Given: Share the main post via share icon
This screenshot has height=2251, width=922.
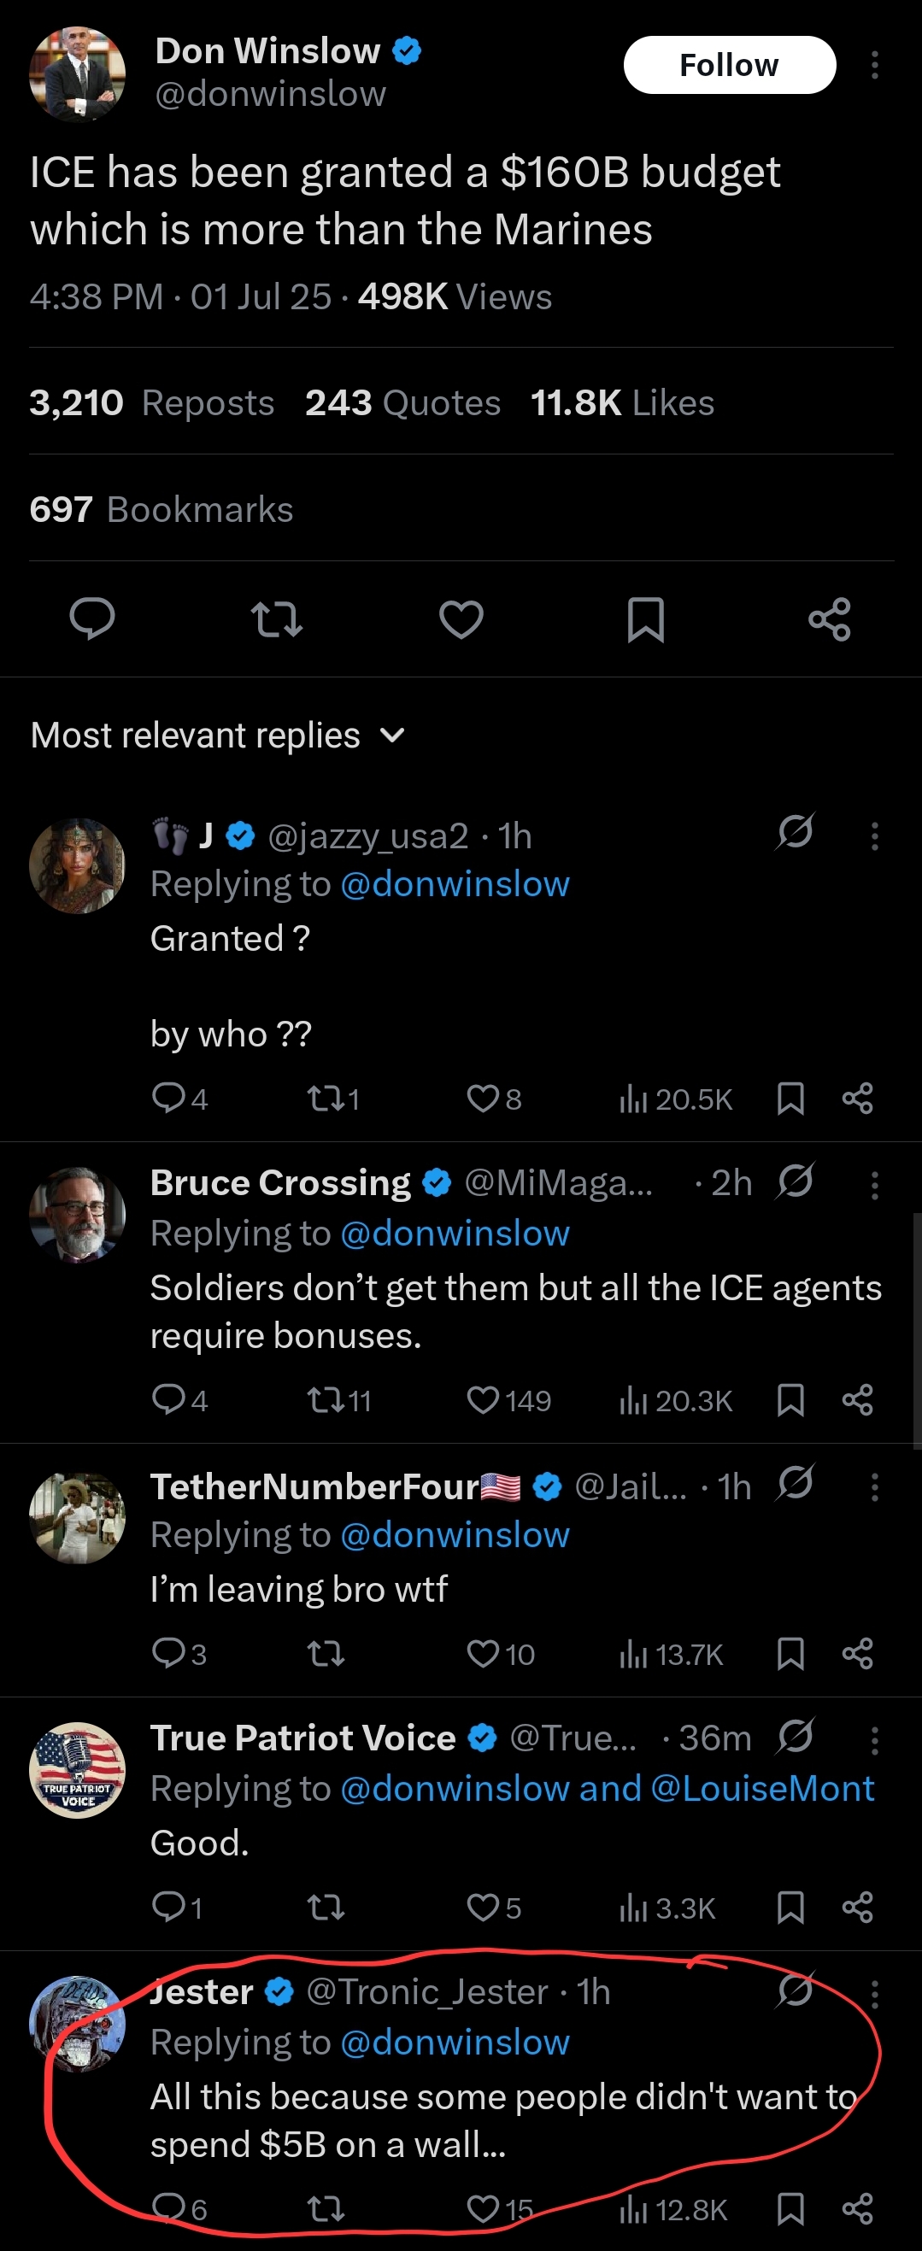Looking at the screenshot, I should (x=830, y=619).
